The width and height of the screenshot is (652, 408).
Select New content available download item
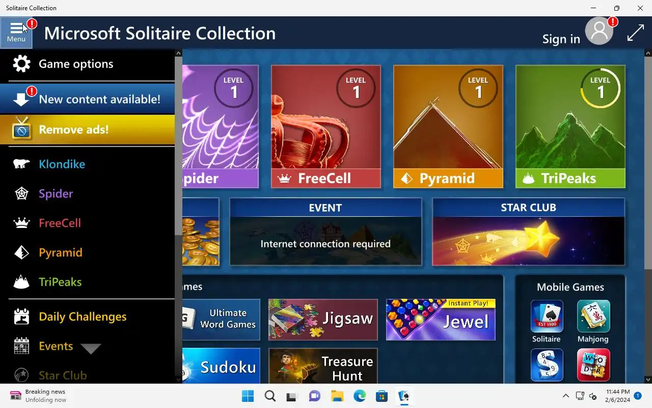pos(87,99)
